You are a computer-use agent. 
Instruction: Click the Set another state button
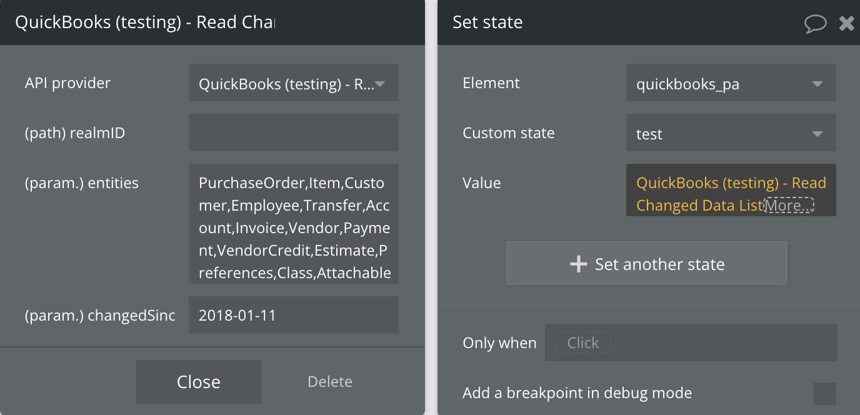point(646,264)
